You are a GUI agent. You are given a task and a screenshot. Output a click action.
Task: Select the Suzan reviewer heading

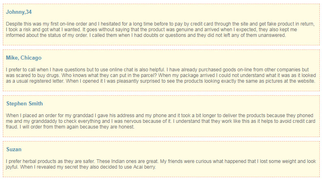click(x=14, y=149)
